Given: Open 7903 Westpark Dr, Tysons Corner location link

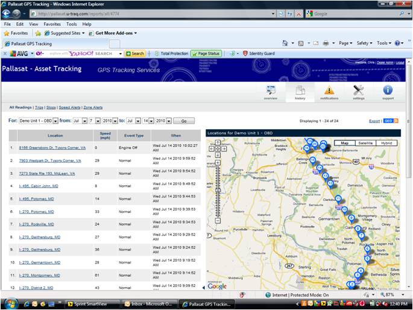Looking at the screenshot, I should pyautogui.click(x=50, y=160).
